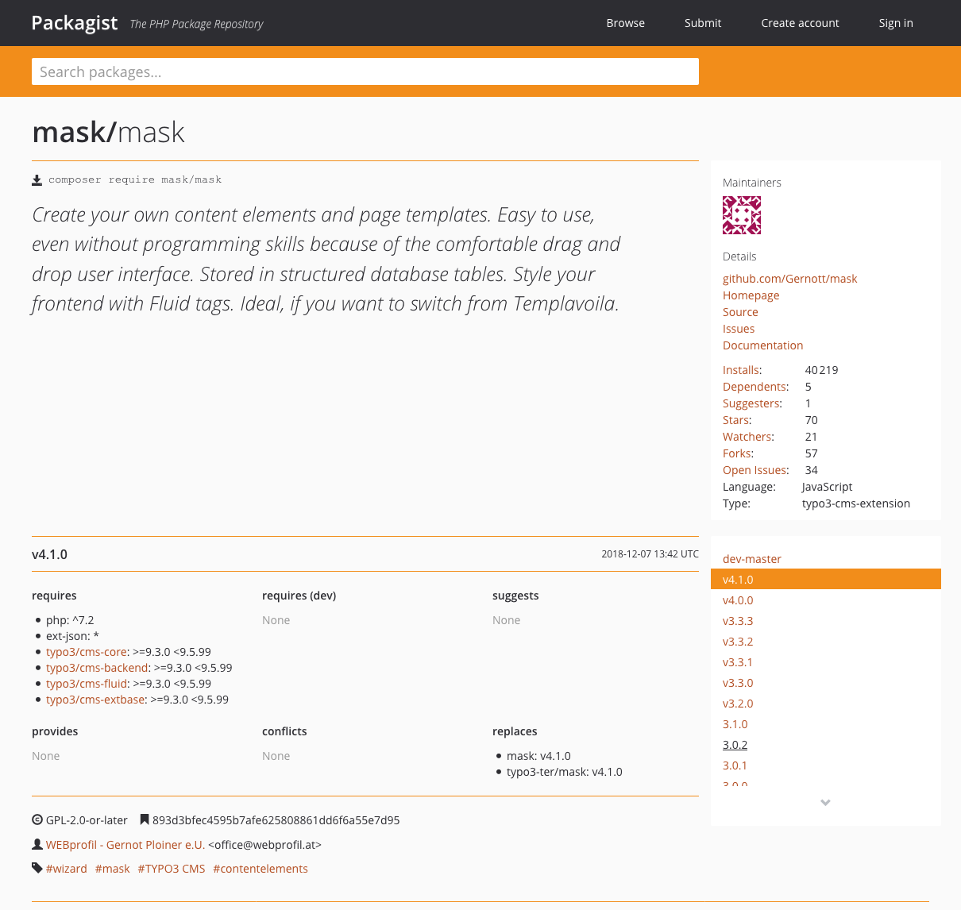This screenshot has width=961, height=910.
Task: Click the mask/mask package title
Action: tap(108, 132)
